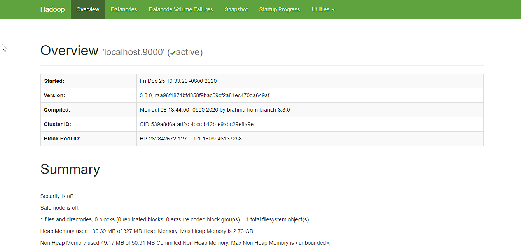Click the Version hash value
This screenshot has width=521, height=249.
205,95
